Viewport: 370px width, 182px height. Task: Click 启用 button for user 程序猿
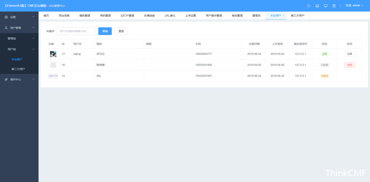tap(349, 65)
